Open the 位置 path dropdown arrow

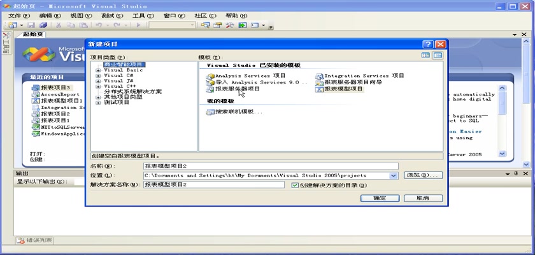394,175
